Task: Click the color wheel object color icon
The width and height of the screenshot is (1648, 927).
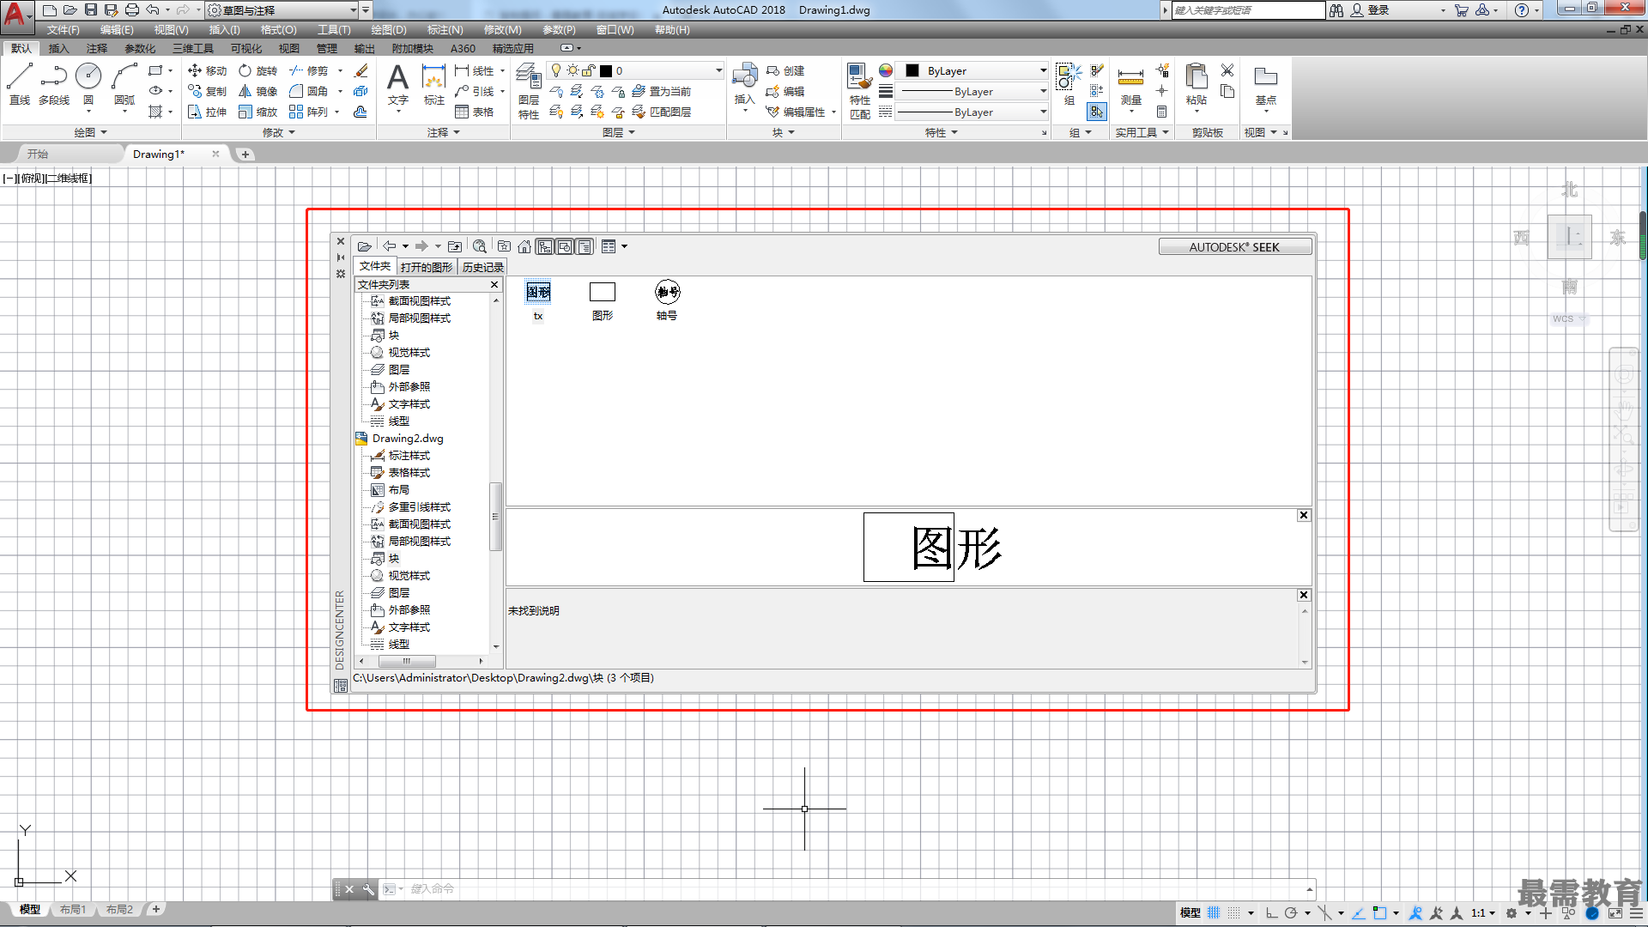Action: [886, 70]
